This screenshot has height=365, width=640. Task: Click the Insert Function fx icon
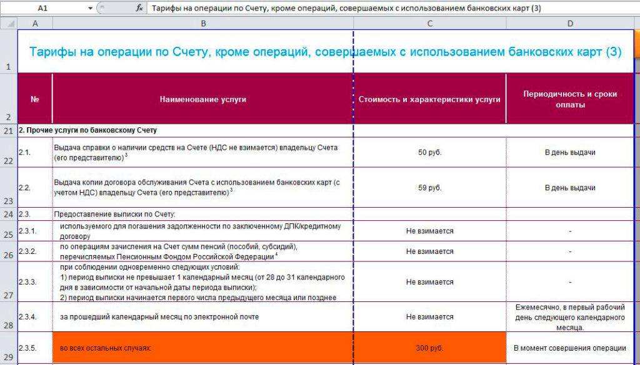[x=139, y=8]
